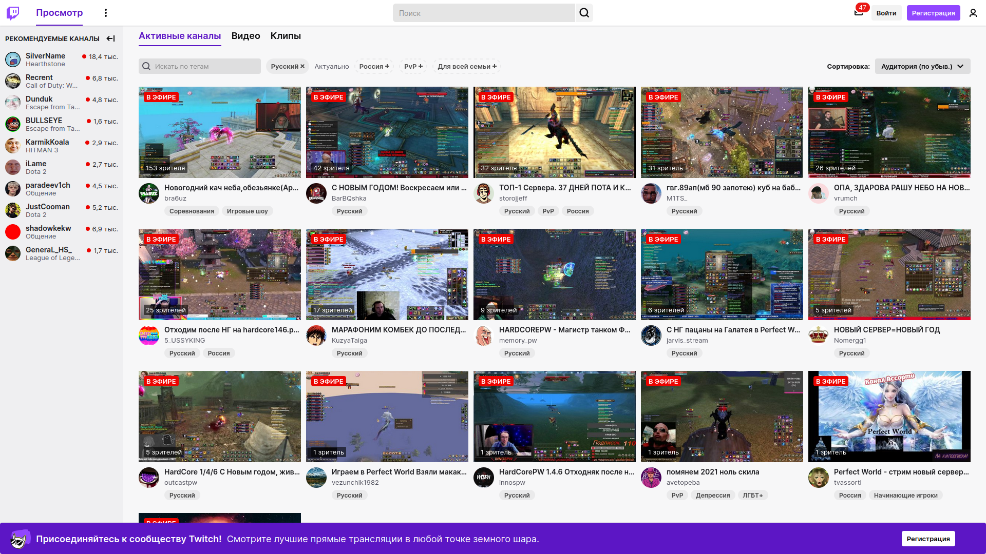Add the Россия tag filter
The image size is (986, 554).
(x=374, y=66)
